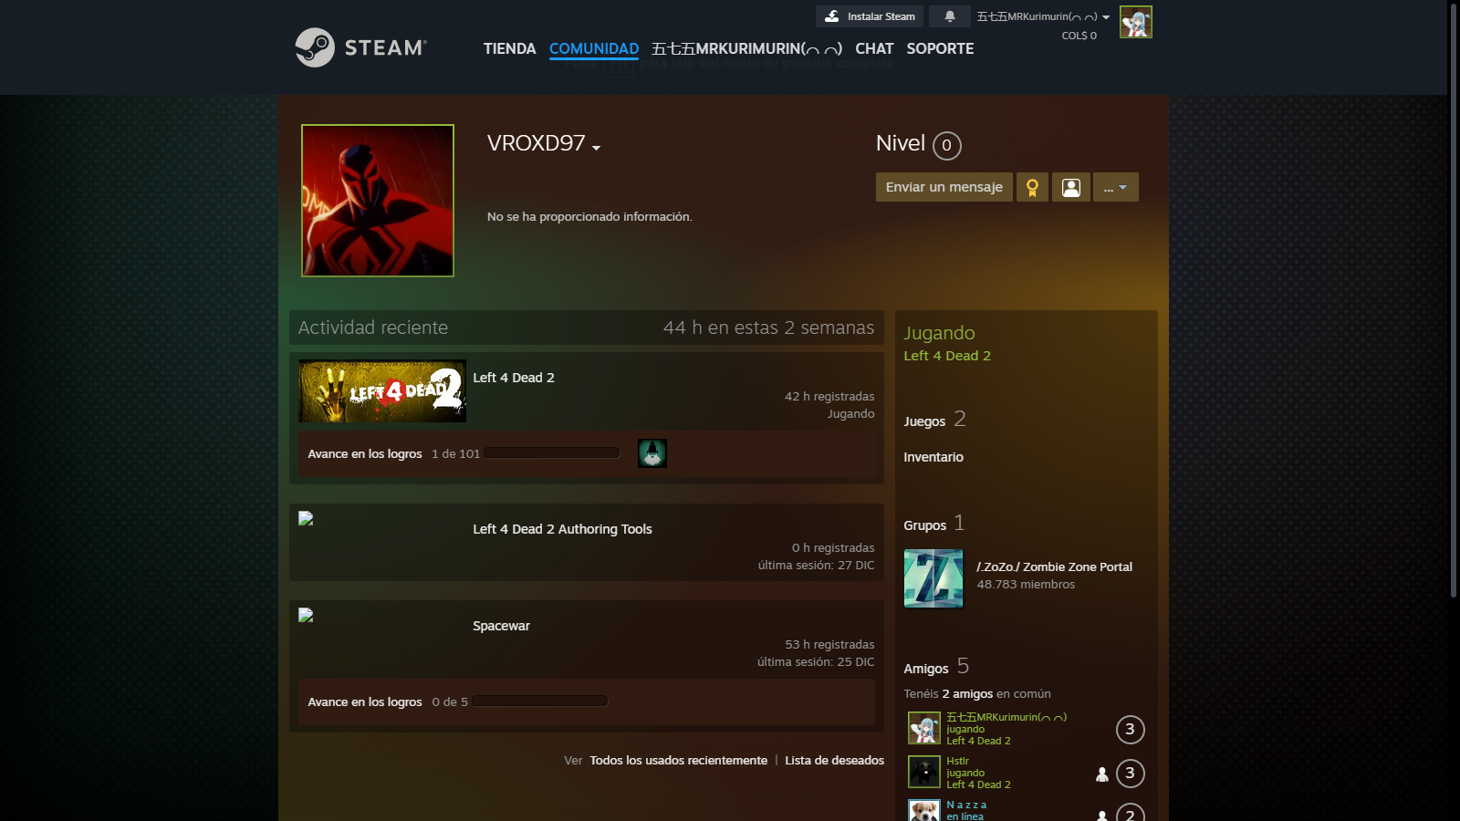1460x821 pixels.
Task: Open Left 4 Dead 2 Authoring Tools link
Action: 562,529
